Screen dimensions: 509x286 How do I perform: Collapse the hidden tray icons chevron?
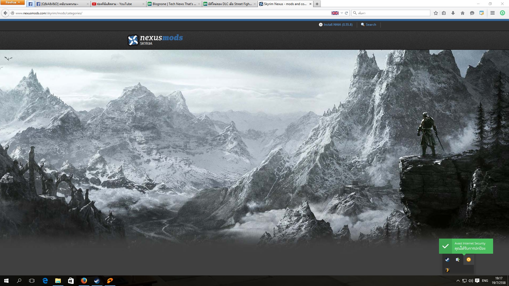[x=458, y=281]
